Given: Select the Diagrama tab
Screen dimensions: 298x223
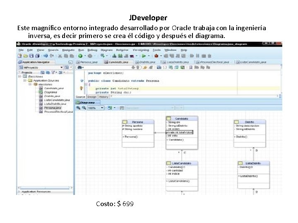Looking at the screenshot, I should (x=87, y=102).
